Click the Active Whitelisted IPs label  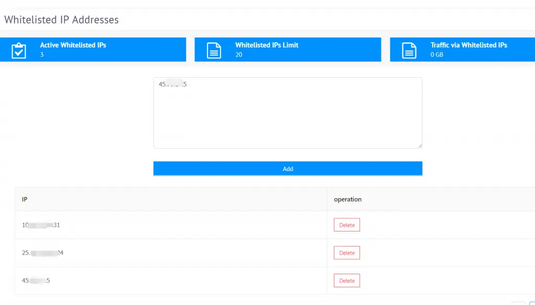click(73, 45)
